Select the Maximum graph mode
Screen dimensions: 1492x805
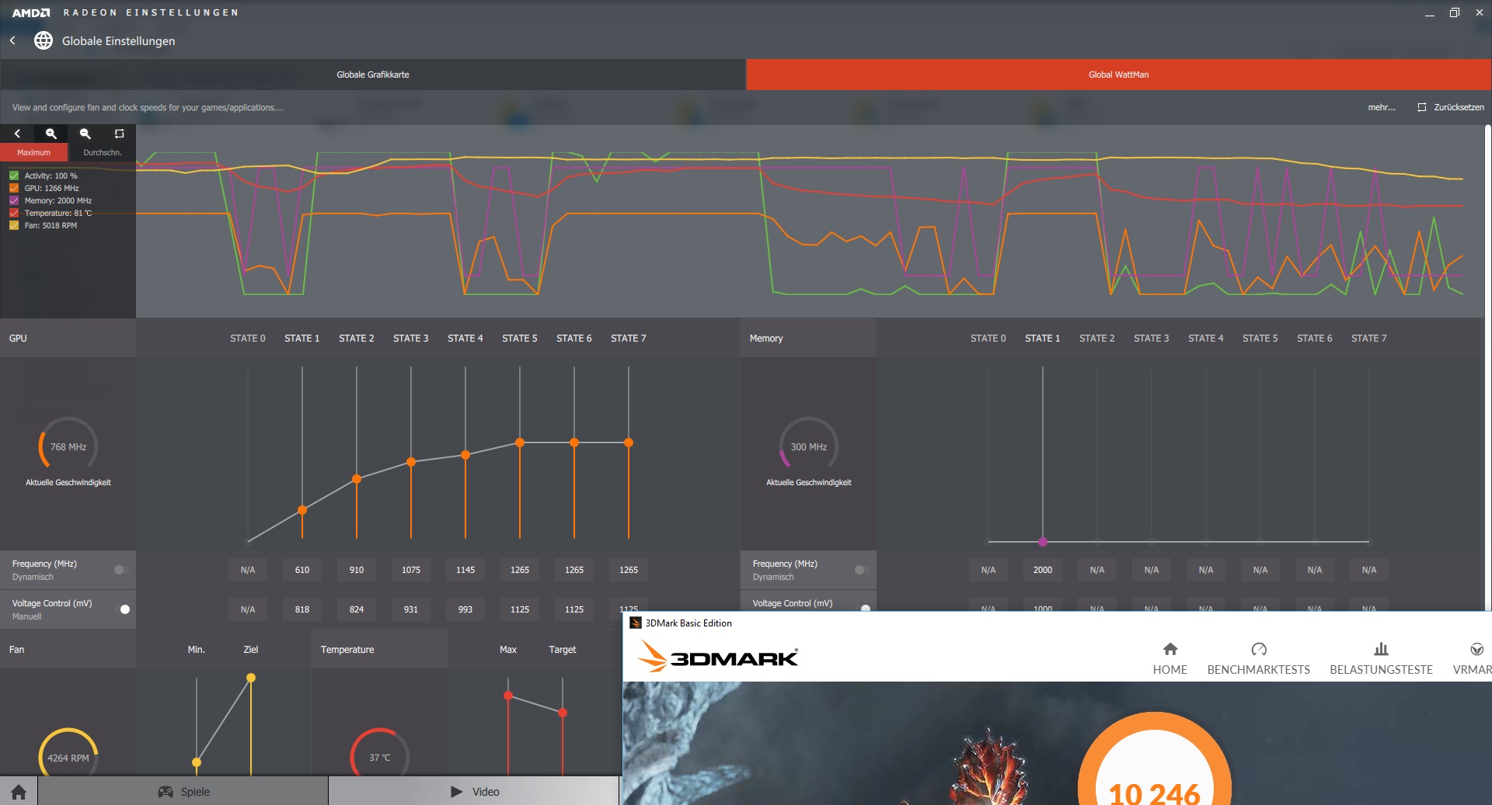coord(33,152)
